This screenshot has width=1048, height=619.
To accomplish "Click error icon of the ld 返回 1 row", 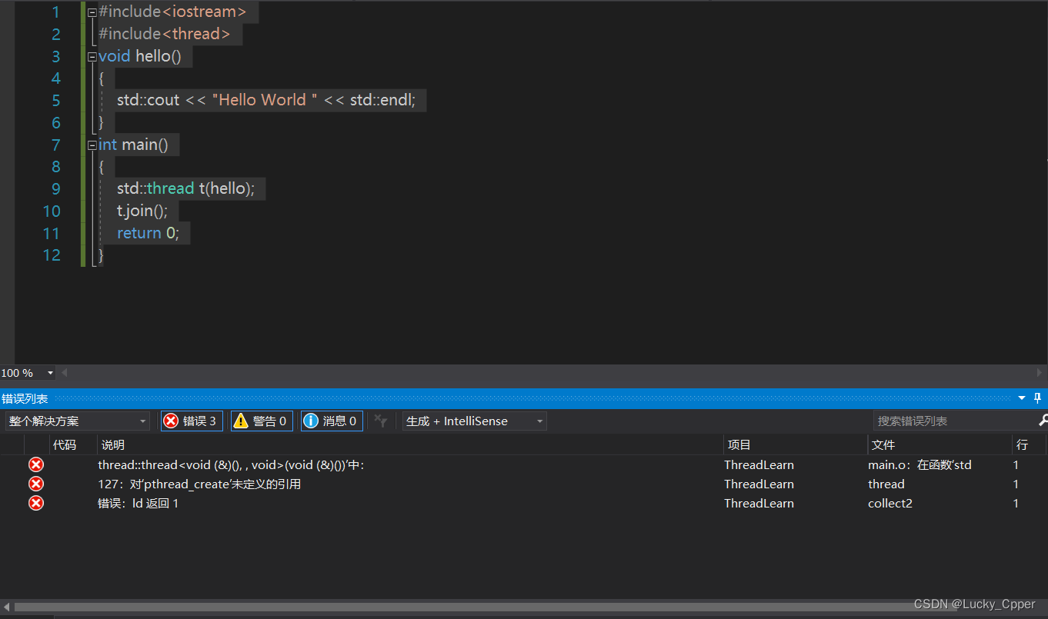I will (x=36, y=503).
